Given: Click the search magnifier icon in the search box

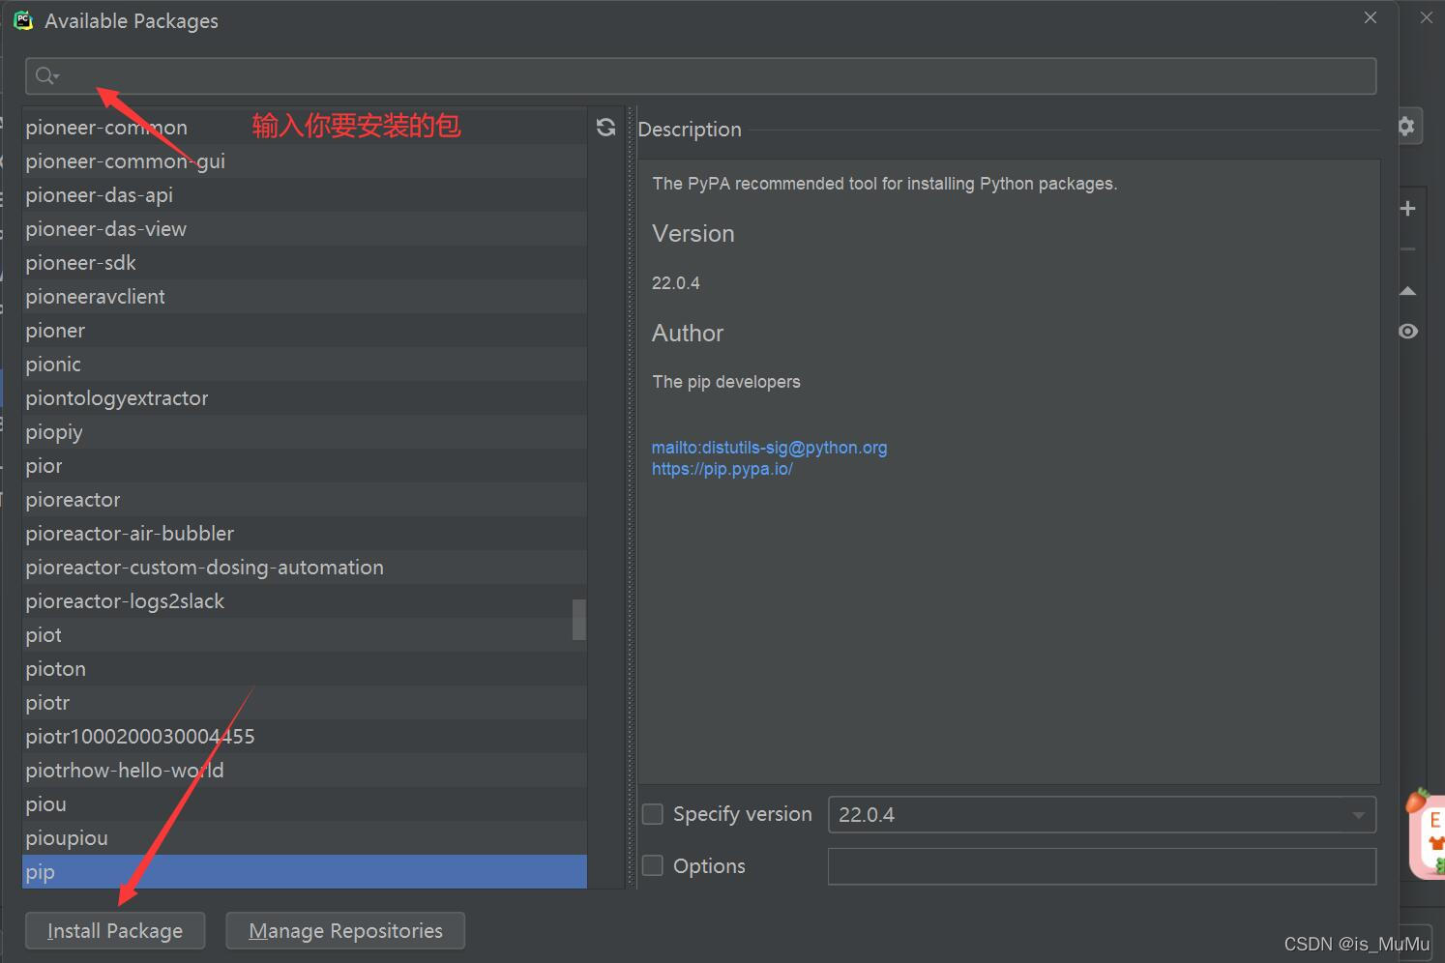Looking at the screenshot, I should click(45, 75).
